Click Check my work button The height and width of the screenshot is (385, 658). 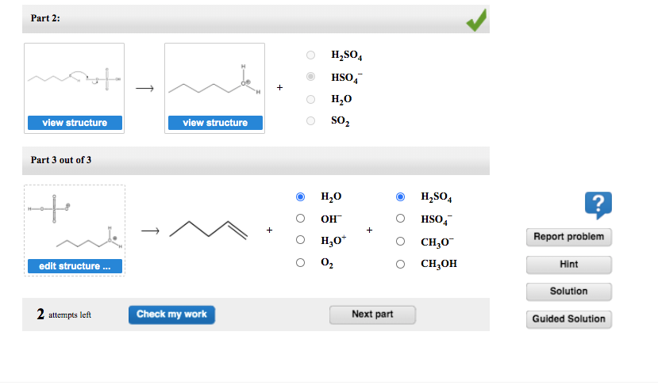click(171, 314)
